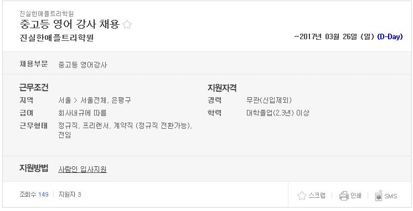Click the D-Day deadline label
The image size is (413, 211).
pyautogui.click(x=390, y=37)
